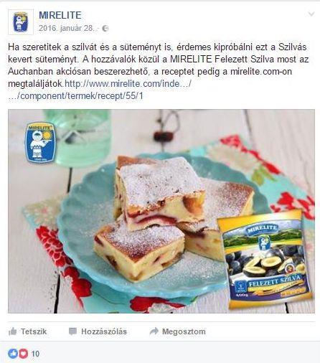
Task: Click the blue like reaction icon
Action: [x=13, y=354]
